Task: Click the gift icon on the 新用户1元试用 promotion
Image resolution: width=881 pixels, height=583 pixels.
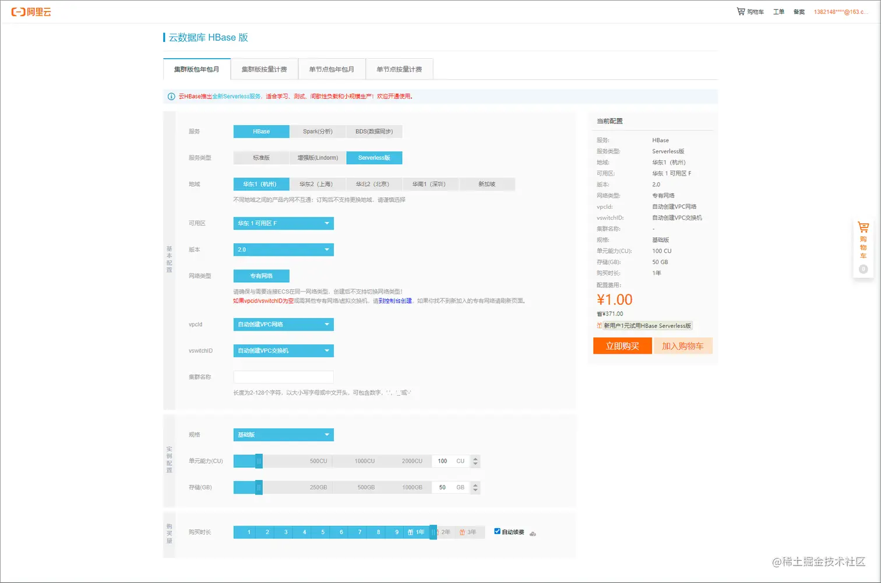Action: pos(600,326)
